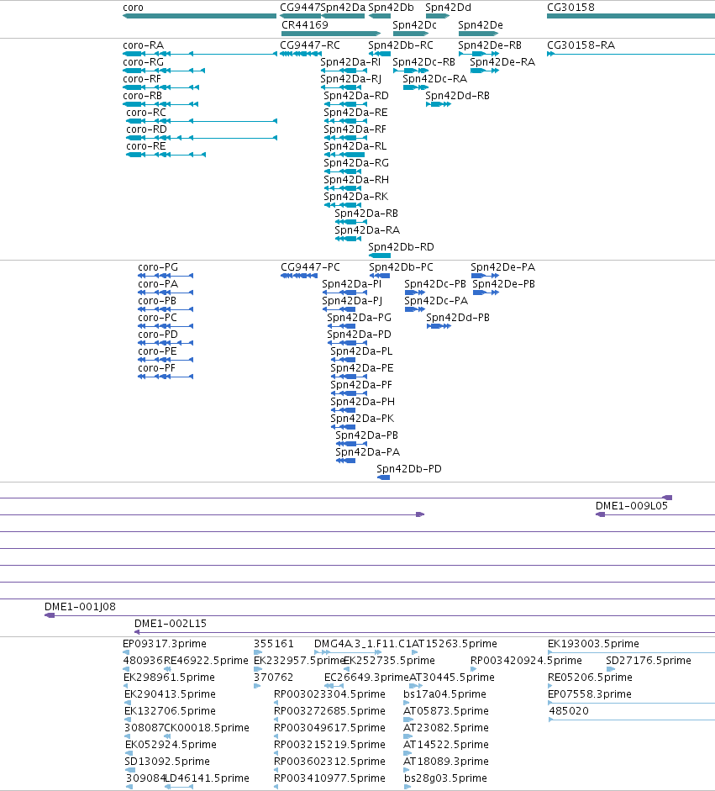
Task: Select transcript Spn42Db-RC
Action: click(380, 54)
